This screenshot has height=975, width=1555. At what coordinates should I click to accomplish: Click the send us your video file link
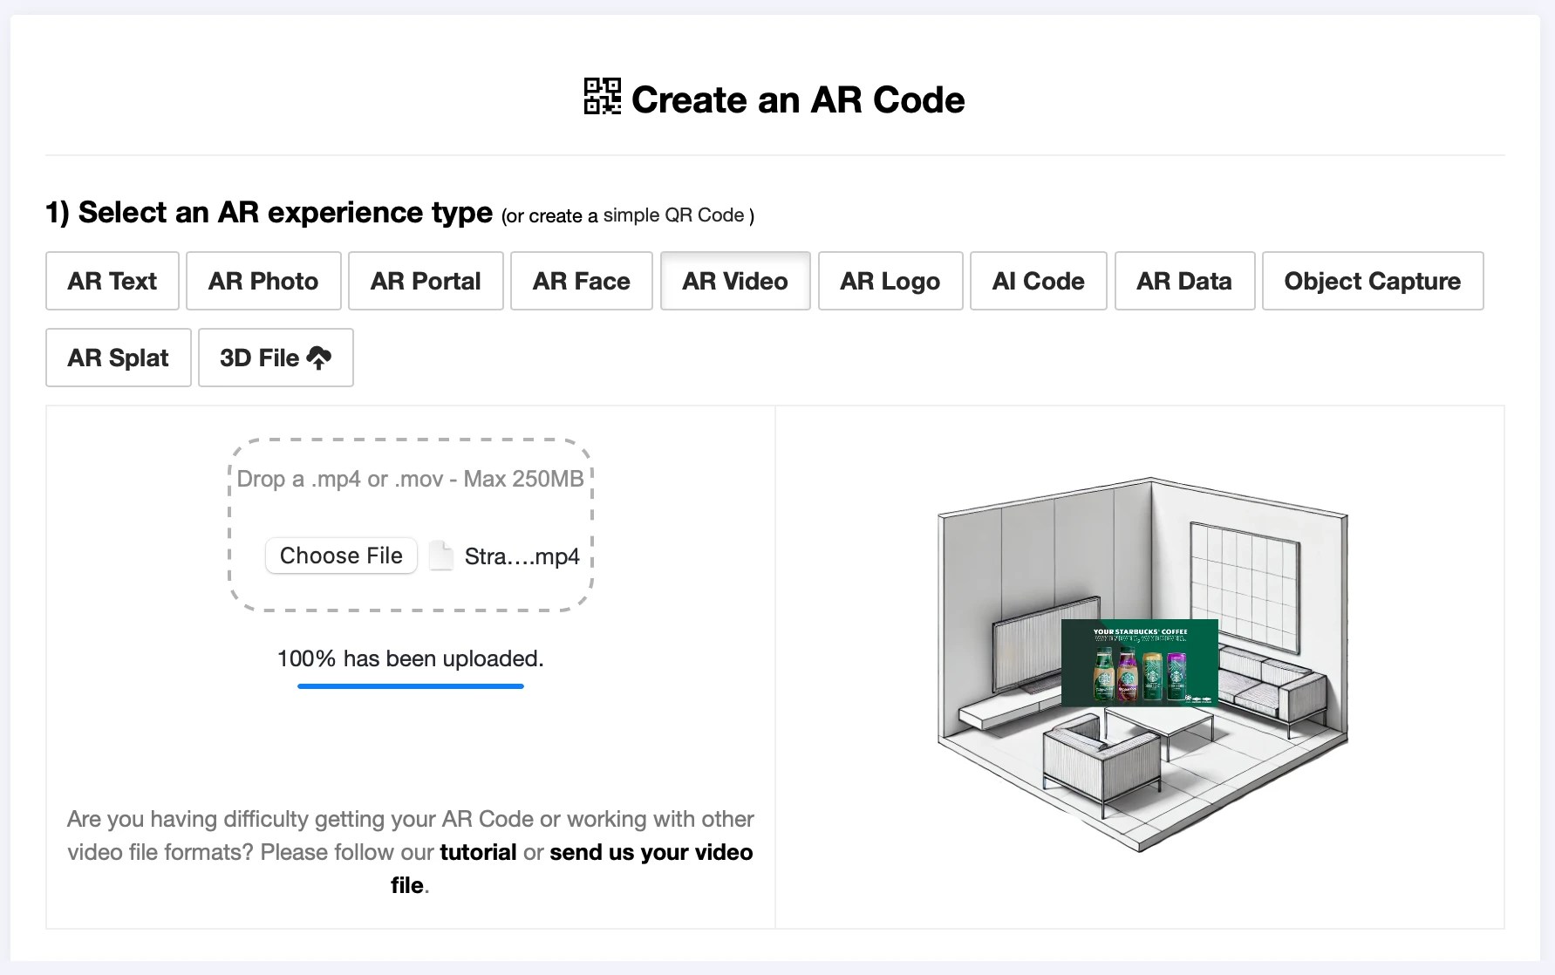(650, 852)
